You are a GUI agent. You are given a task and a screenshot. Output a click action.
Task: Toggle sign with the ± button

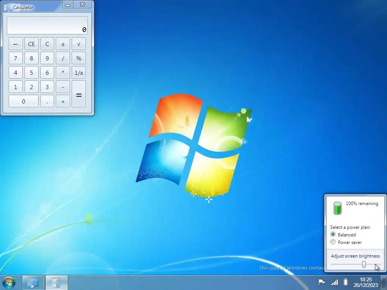click(x=63, y=44)
